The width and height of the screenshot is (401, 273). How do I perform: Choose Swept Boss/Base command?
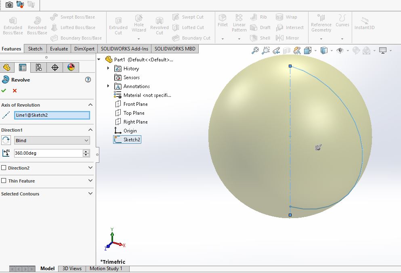coord(72,17)
